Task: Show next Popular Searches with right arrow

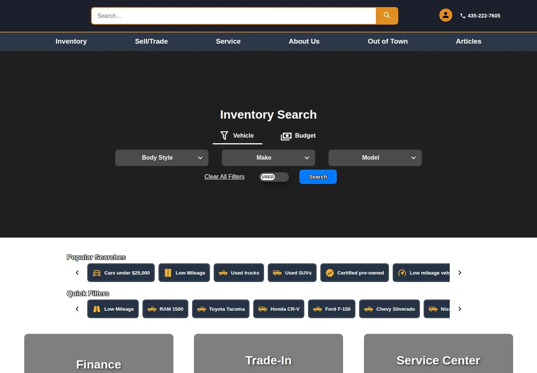Action: tap(460, 273)
